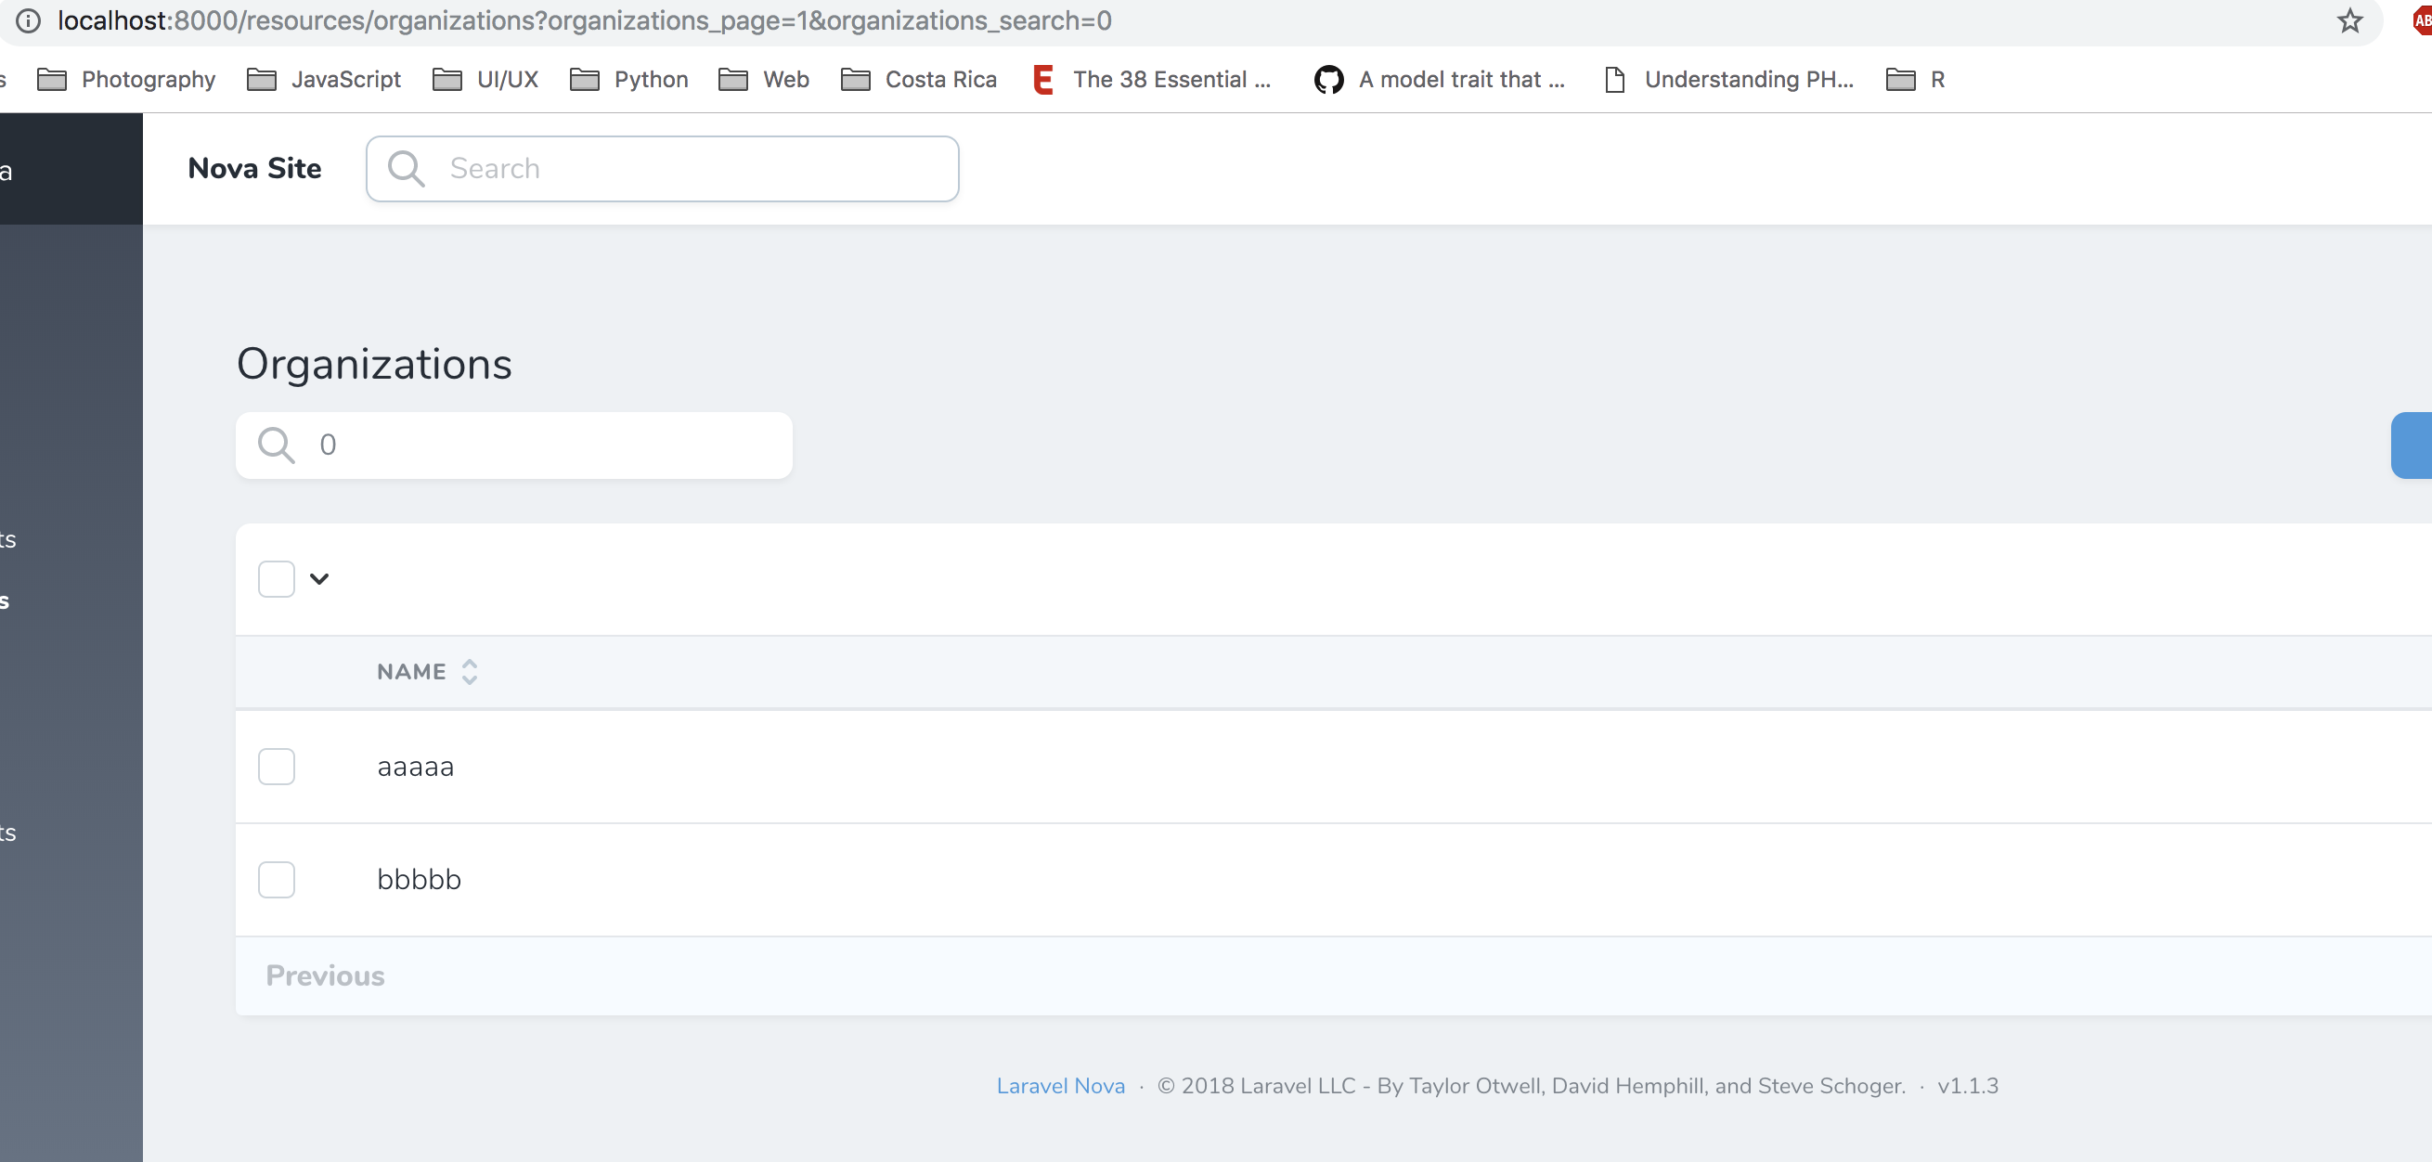Open the Web bookmarks folder dropdown

click(765, 79)
